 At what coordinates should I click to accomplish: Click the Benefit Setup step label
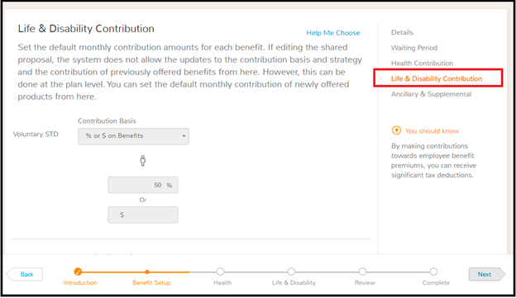tap(151, 282)
